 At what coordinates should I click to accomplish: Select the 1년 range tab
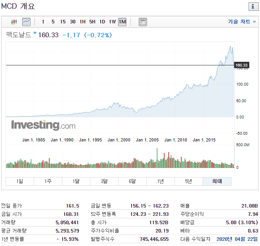point(161,181)
